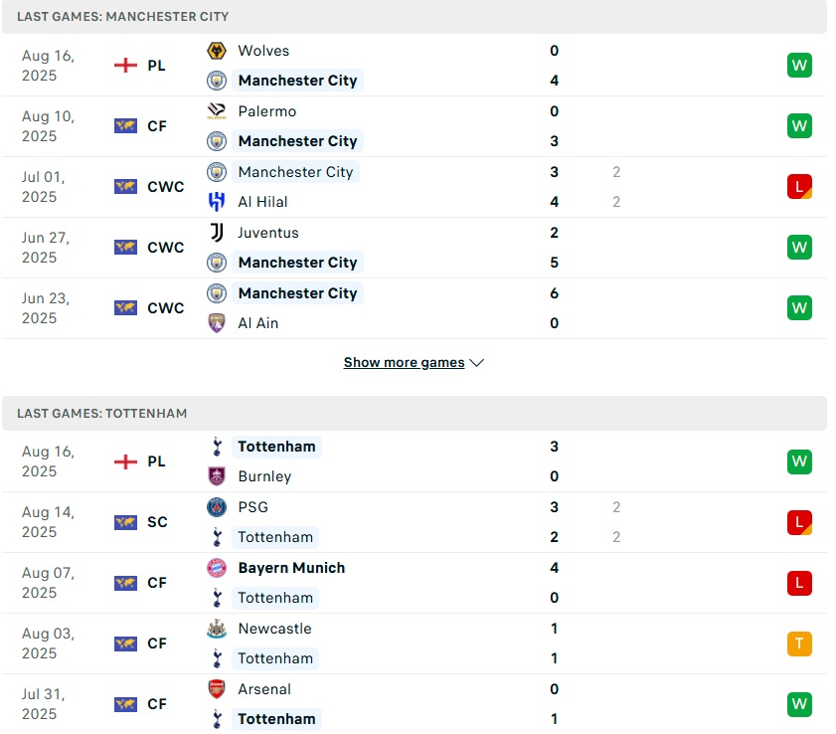Click the Palermo club crest icon
The height and width of the screenshot is (734, 836).
click(217, 111)
